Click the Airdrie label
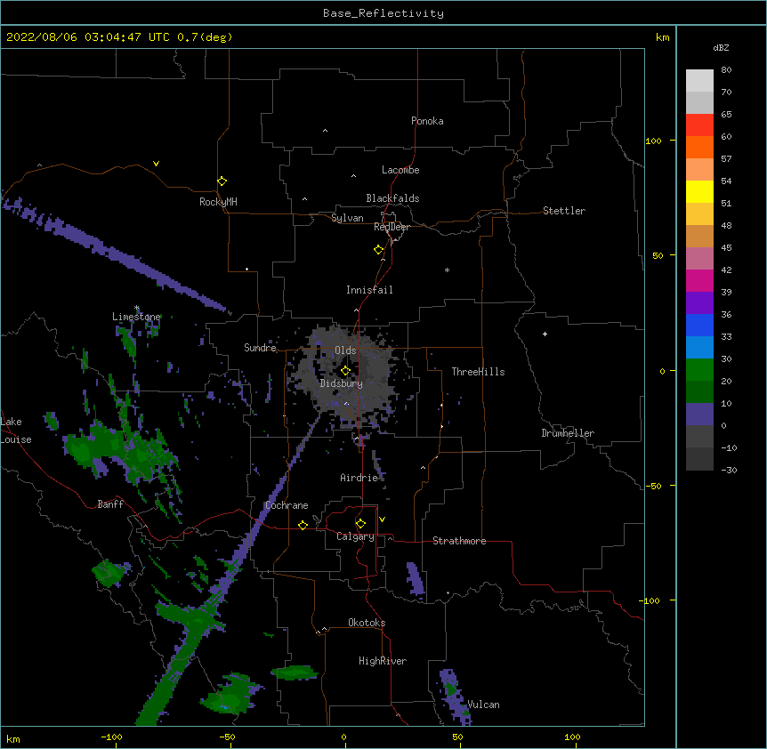This screenshot has width=767, height=749. 359,478
